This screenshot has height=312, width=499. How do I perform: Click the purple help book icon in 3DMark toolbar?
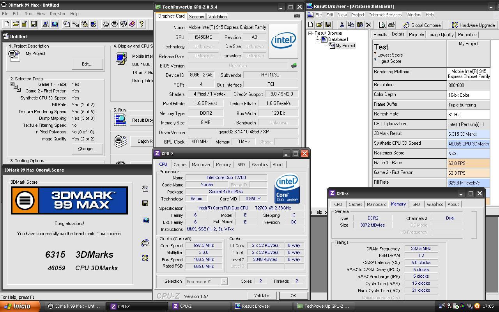click(133, 24)
